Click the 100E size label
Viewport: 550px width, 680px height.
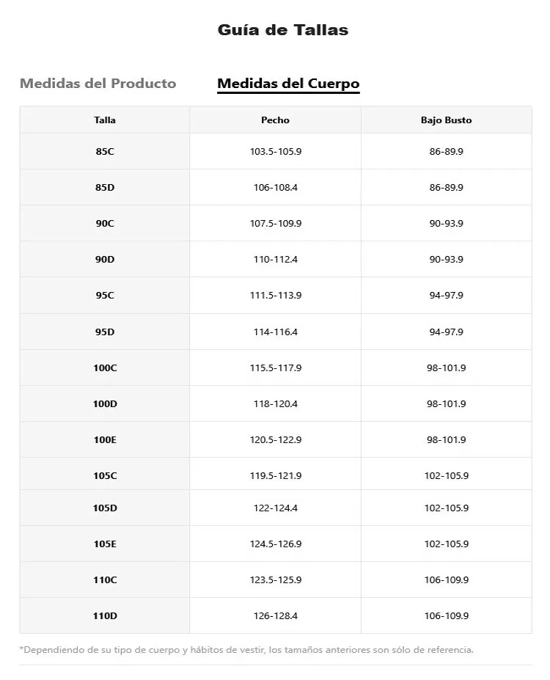(105, 439)
